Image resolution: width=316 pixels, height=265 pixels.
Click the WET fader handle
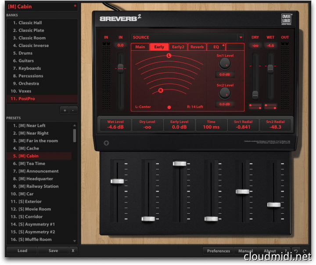click(x=270, y=68)
